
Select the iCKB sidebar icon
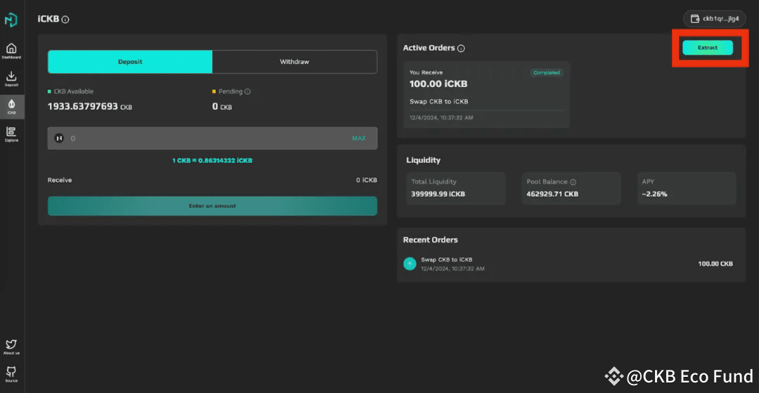(x=11, y=106)
